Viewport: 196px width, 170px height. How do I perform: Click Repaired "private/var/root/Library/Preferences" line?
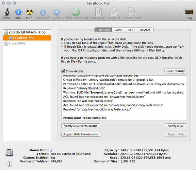97,109
